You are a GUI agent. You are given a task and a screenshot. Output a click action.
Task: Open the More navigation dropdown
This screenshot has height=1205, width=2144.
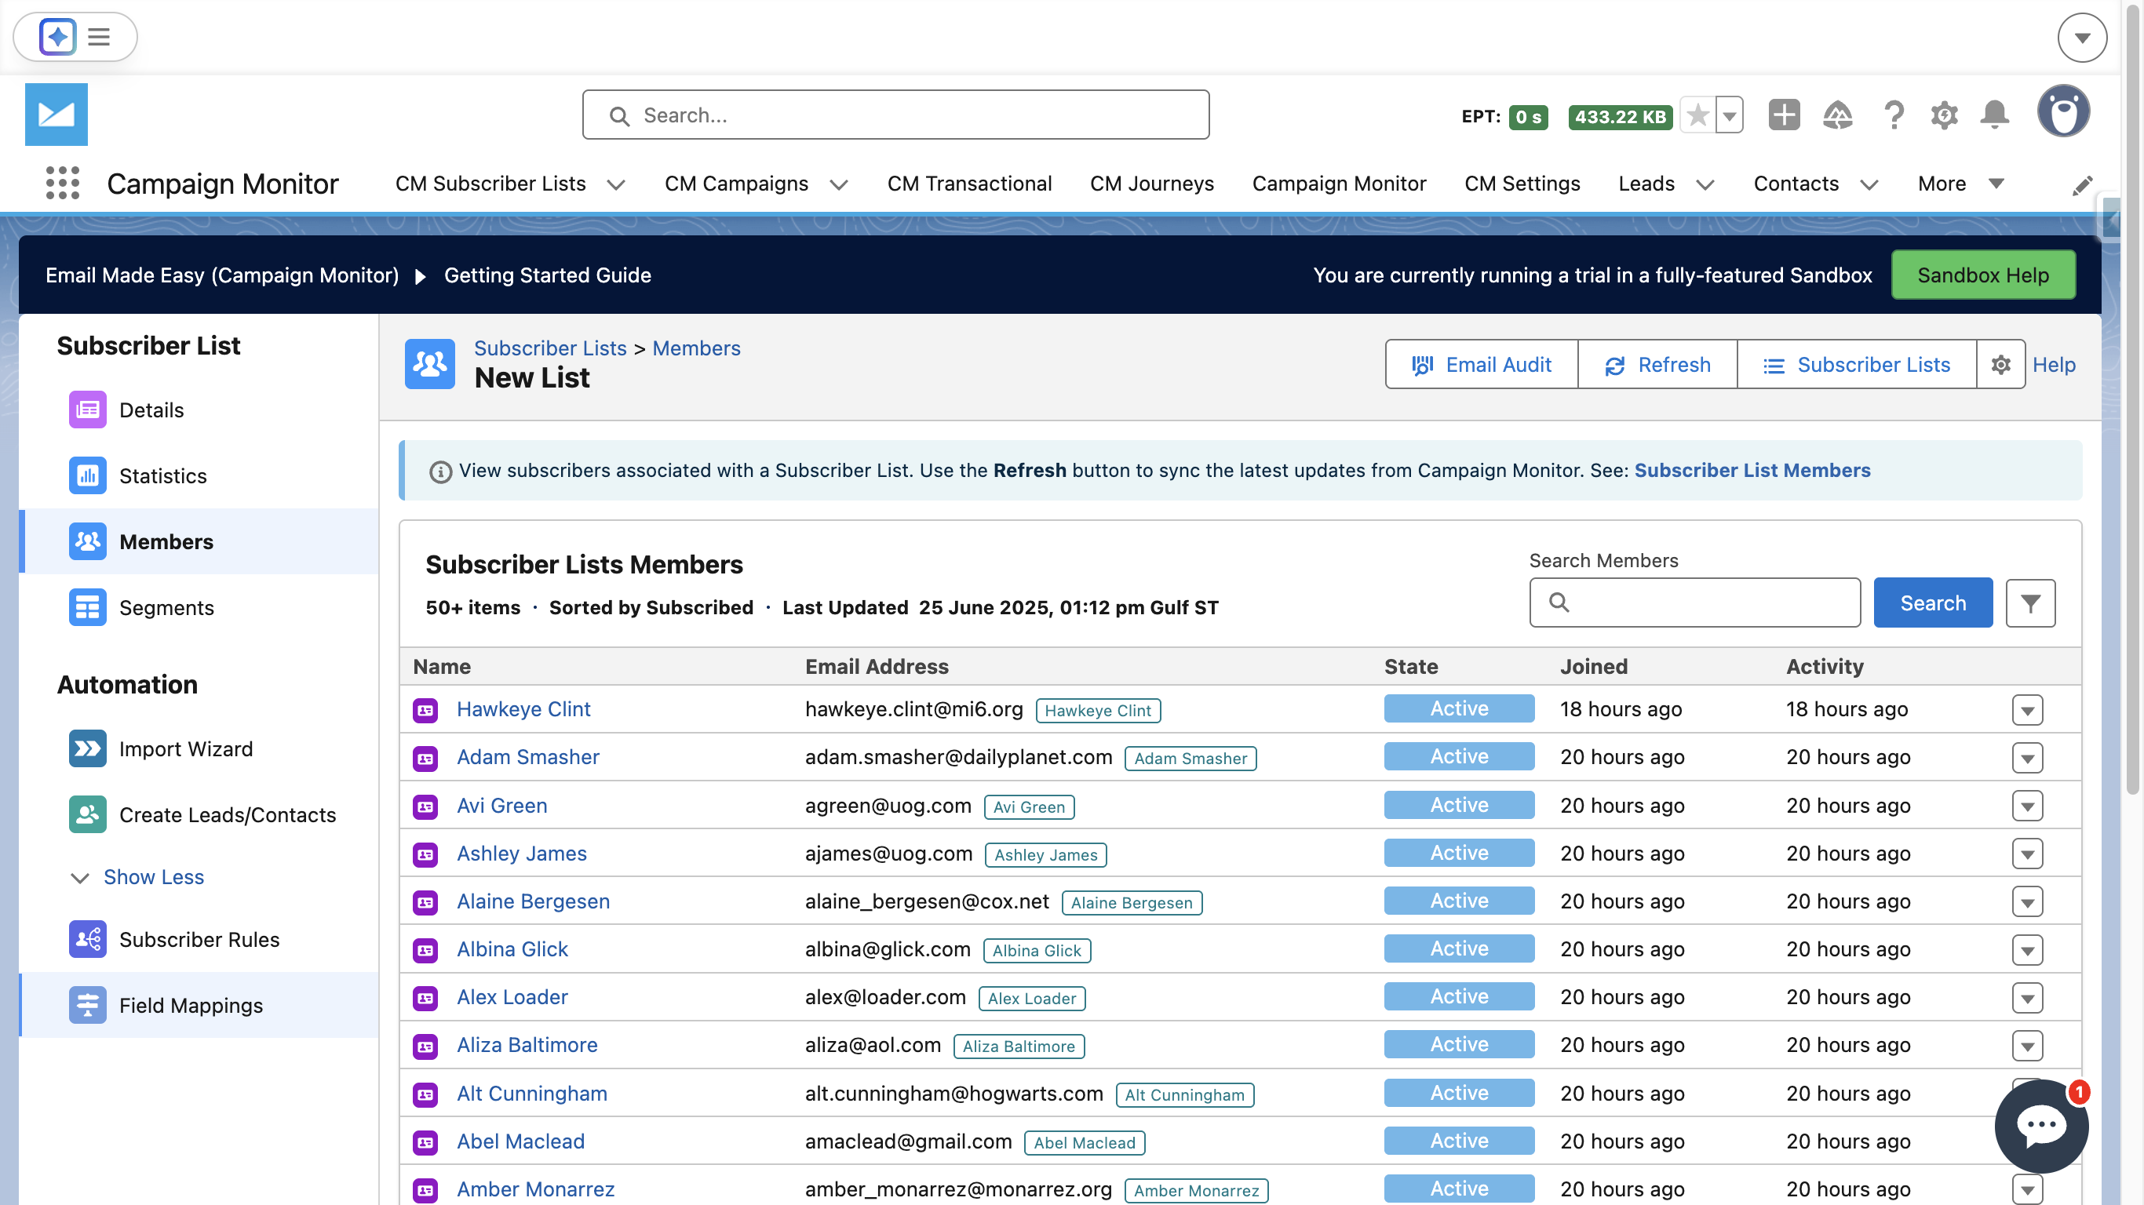pos(1960,184)
